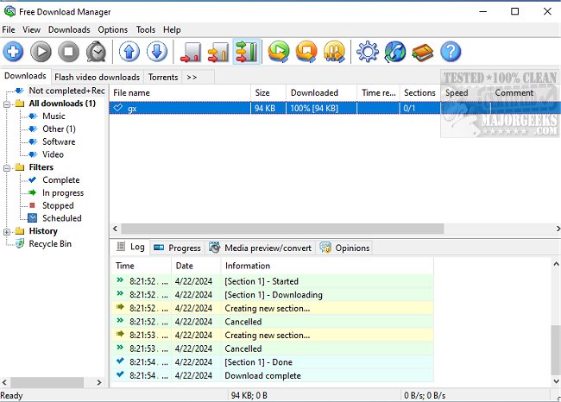Collapse the Filters tree node
The image size is (561, 402).
tap(8, 167)
